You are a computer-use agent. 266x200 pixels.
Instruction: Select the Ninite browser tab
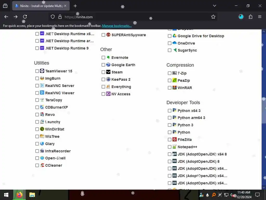point(41,6)
